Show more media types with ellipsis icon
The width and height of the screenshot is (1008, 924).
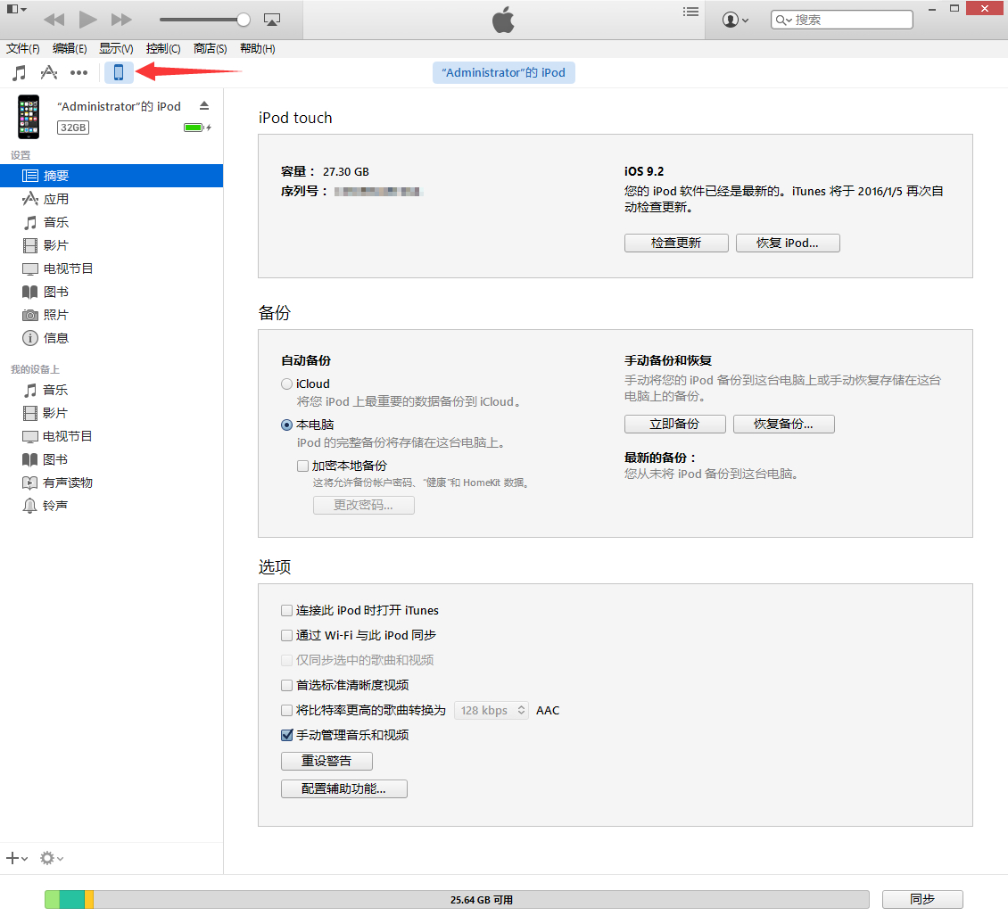click(79, 72)
